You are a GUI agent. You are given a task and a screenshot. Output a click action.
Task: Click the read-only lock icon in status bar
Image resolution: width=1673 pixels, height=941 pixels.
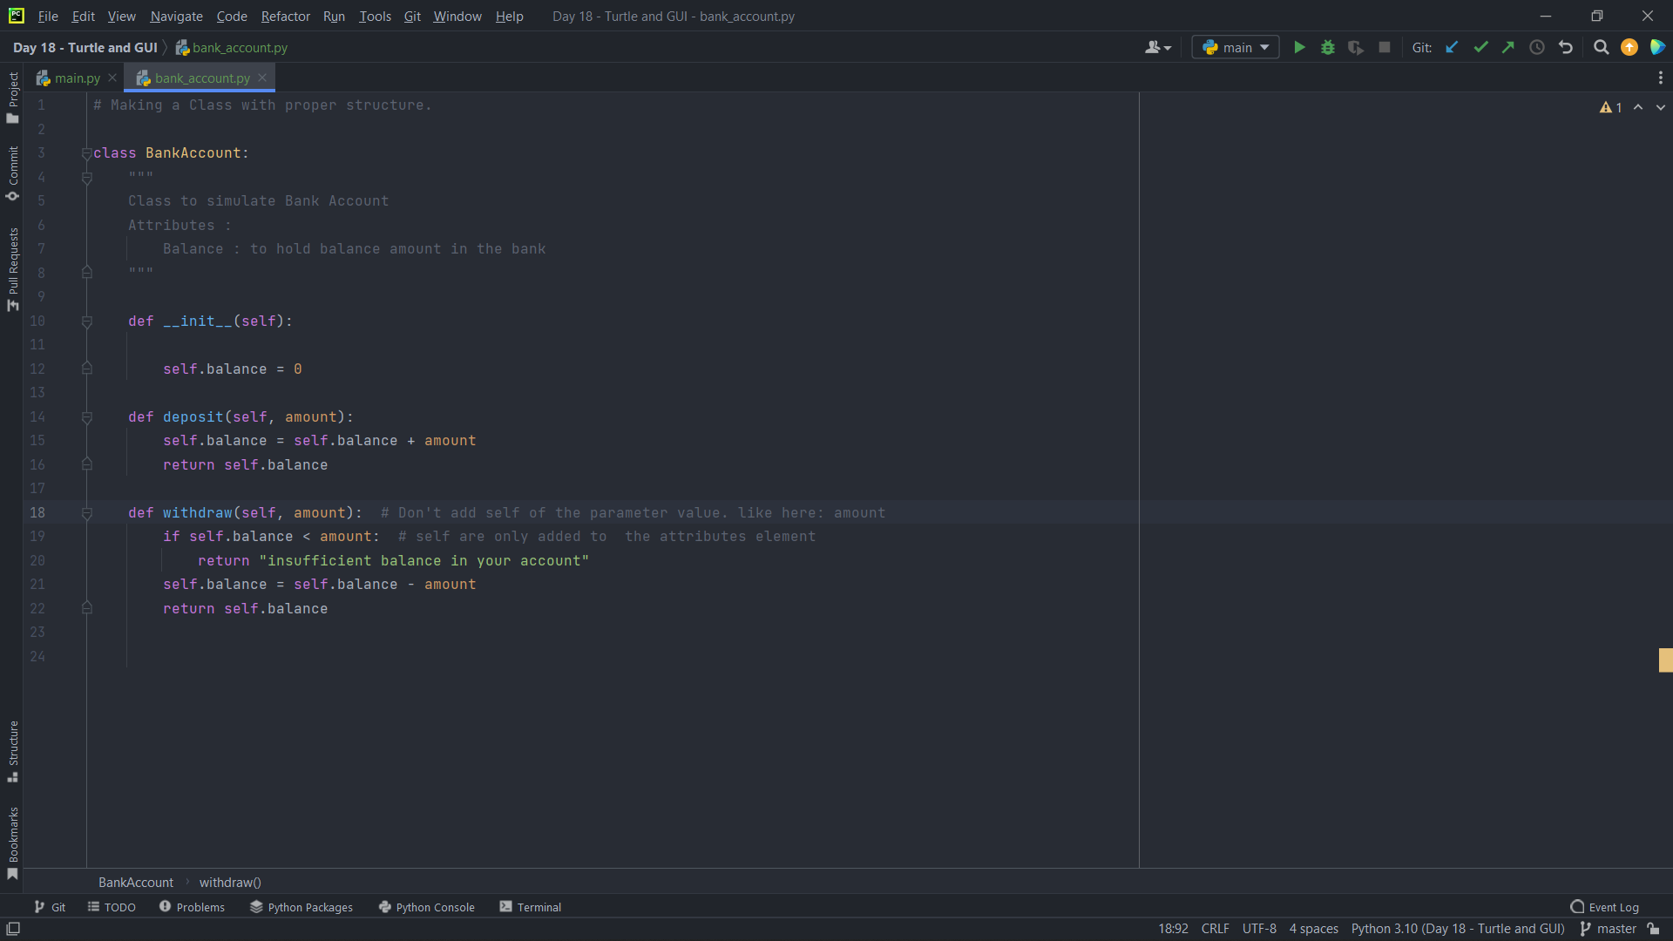[x=1654, y=929]
